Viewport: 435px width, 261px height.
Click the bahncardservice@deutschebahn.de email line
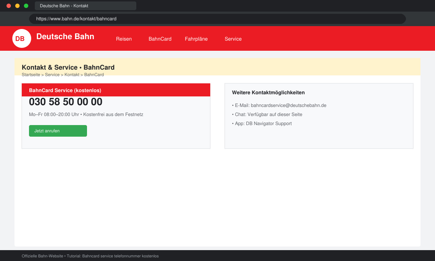click(x=279, y=105)
